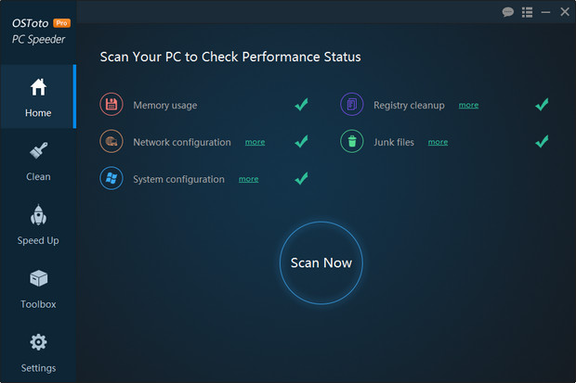The height and width of the screenshot is (383, 576).
Task: Toggle the Junk files checkmark
Action: tap(542, 142)
